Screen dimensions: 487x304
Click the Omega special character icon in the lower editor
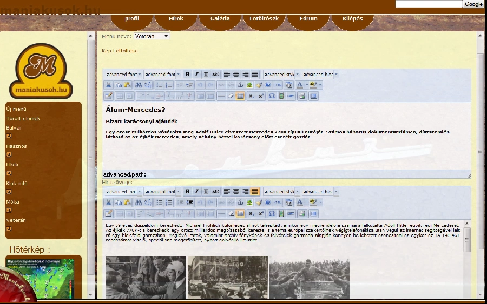pyautogui.click(x=272, y=214)
